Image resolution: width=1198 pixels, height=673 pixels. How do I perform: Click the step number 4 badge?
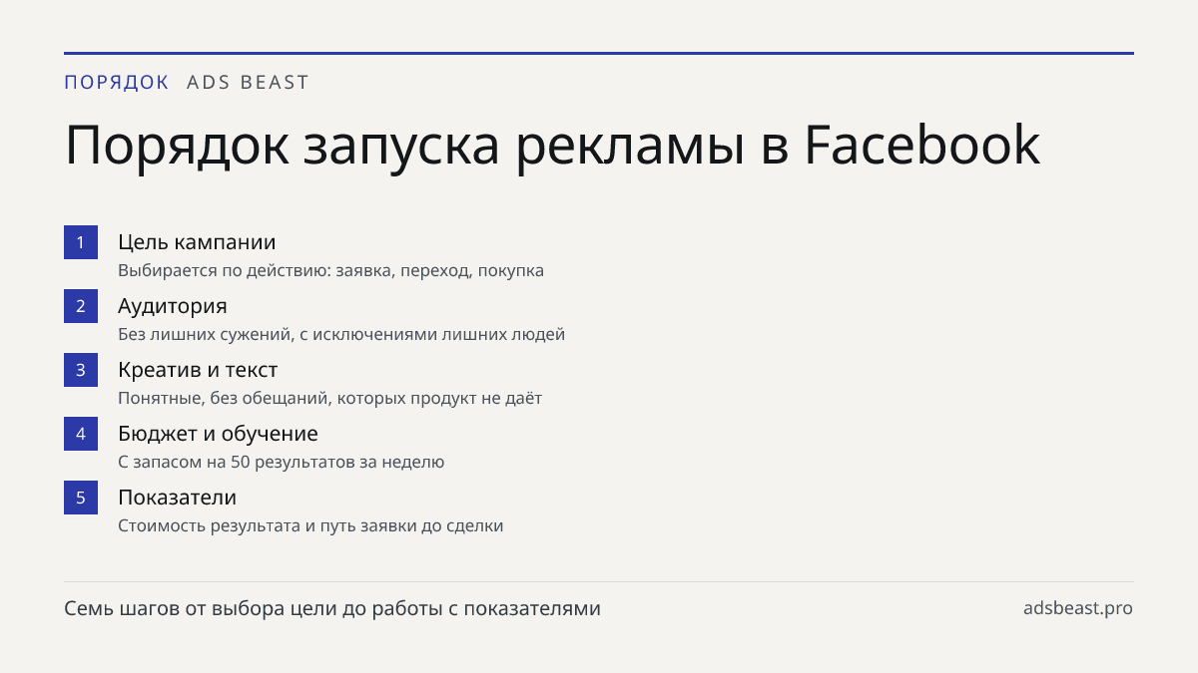point(81,434)
